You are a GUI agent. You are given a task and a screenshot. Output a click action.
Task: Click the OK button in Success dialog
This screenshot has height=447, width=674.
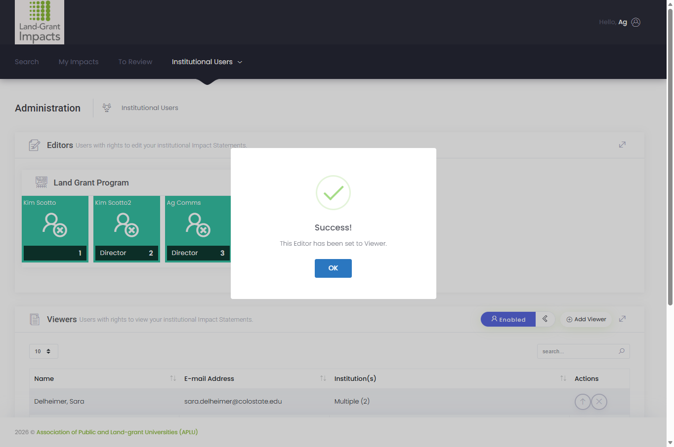point(333,268)
